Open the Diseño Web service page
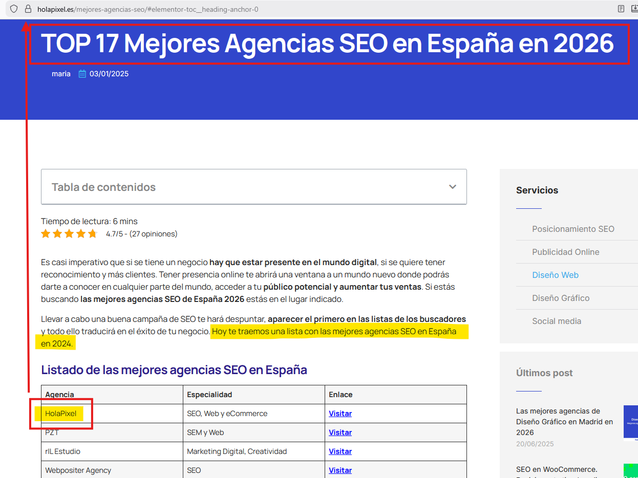This screenshot has height=478, width=638. [555, 275]
